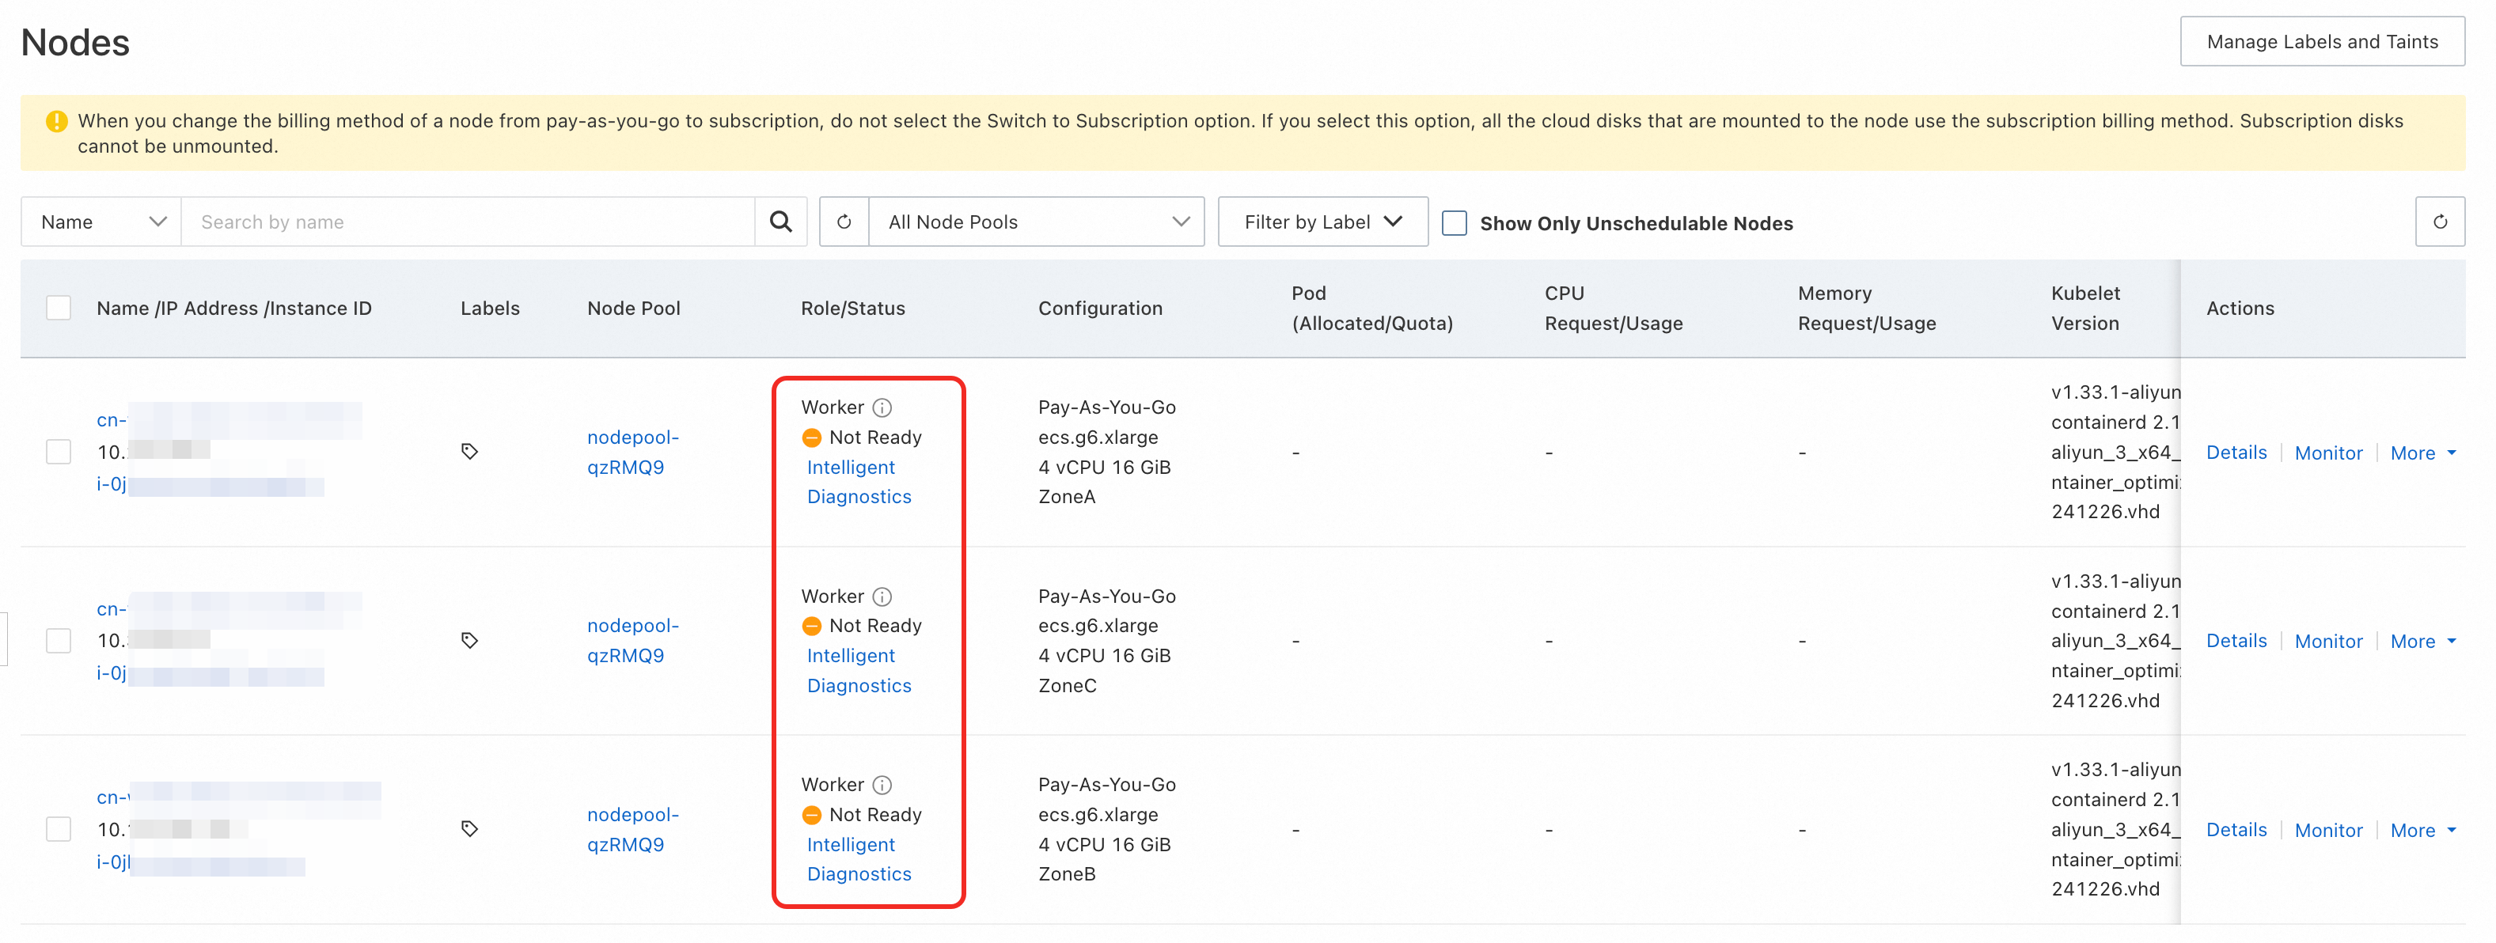
Task: Click the label tag icon of second node
Action: pyautogui.click(x=470, y=640)
